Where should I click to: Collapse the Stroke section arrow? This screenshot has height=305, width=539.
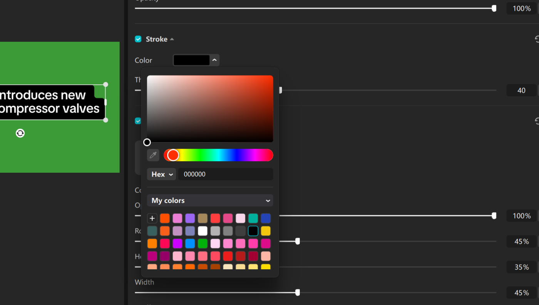tap(172, 39)
